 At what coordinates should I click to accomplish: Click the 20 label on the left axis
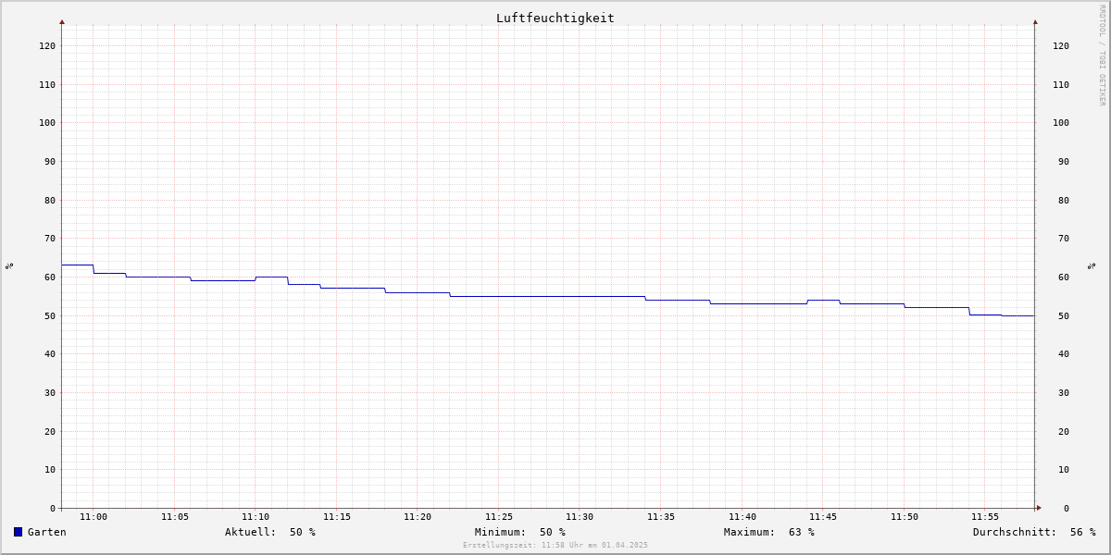[50, 431]
